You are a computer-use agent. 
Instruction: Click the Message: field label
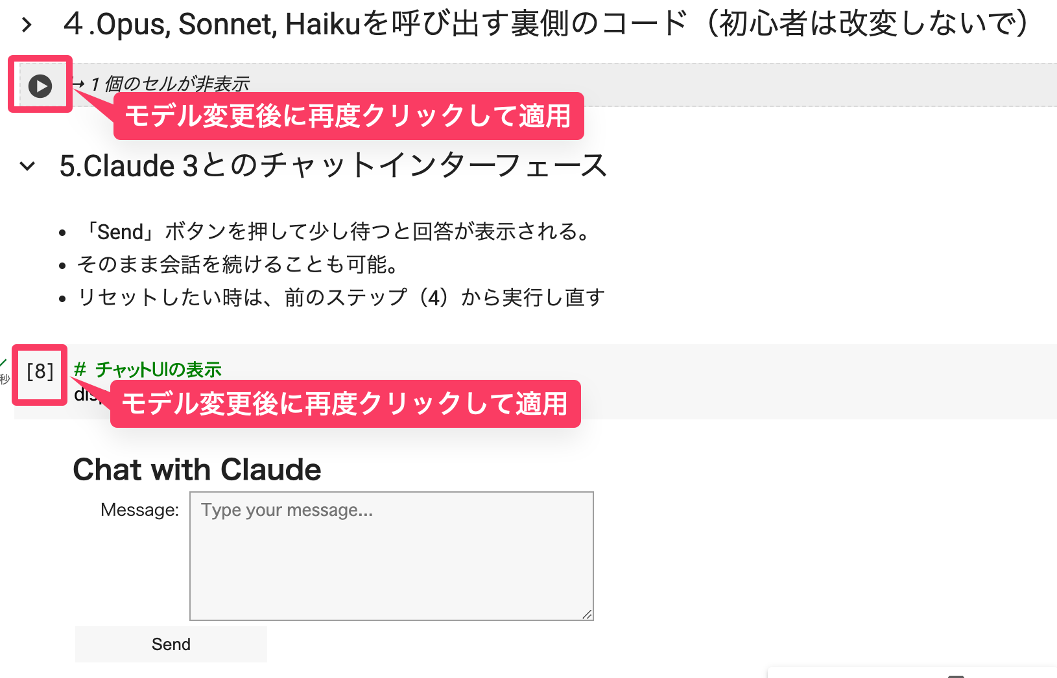point(139,510)
